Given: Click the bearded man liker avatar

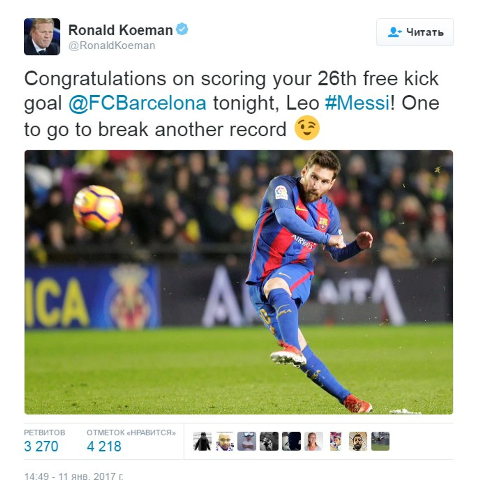Looking at the screenshot, I should click(358, 441).
